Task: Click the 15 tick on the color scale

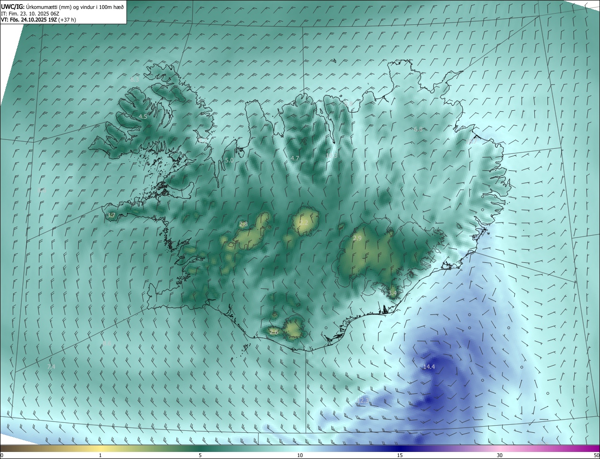Action: point(400,455)
